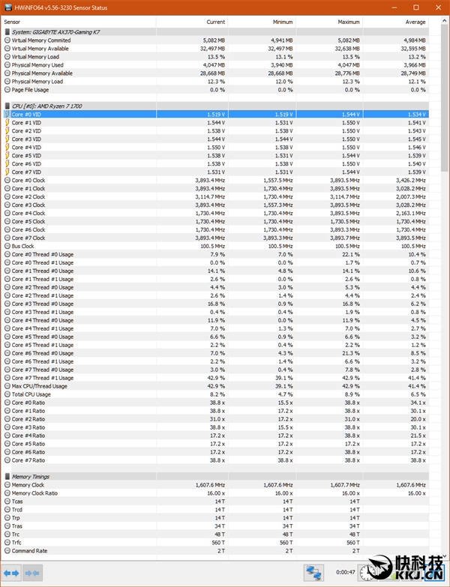The height and width of the screenshot is (587, 450).
Task: Select the Core #1 Clock row
Action: 215,188
